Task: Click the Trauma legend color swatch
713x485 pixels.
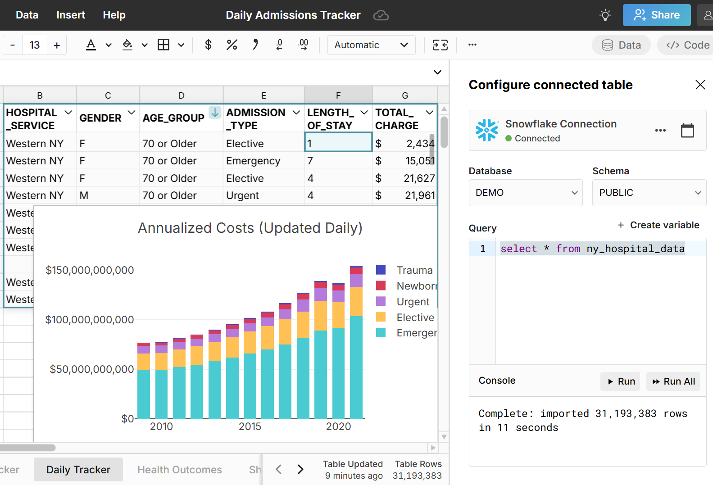Action: coord(381,270)
